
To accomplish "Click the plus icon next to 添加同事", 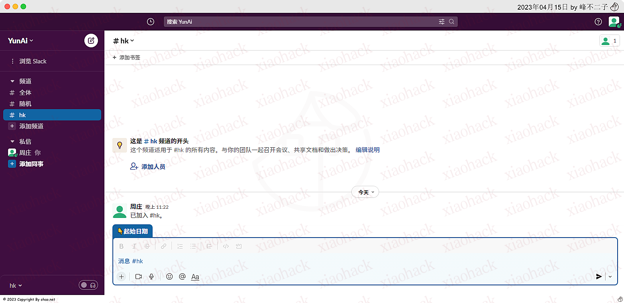I will pos(12,164).
